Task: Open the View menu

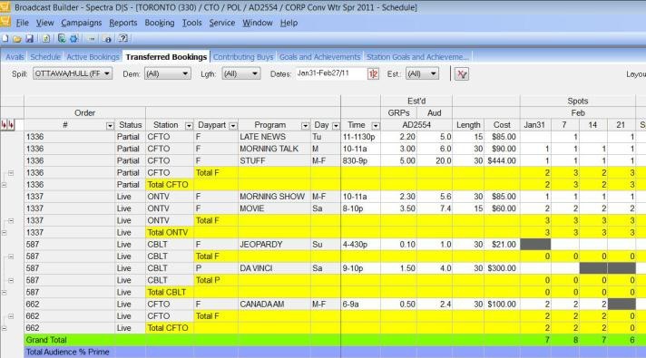Action: coord(44,23)
